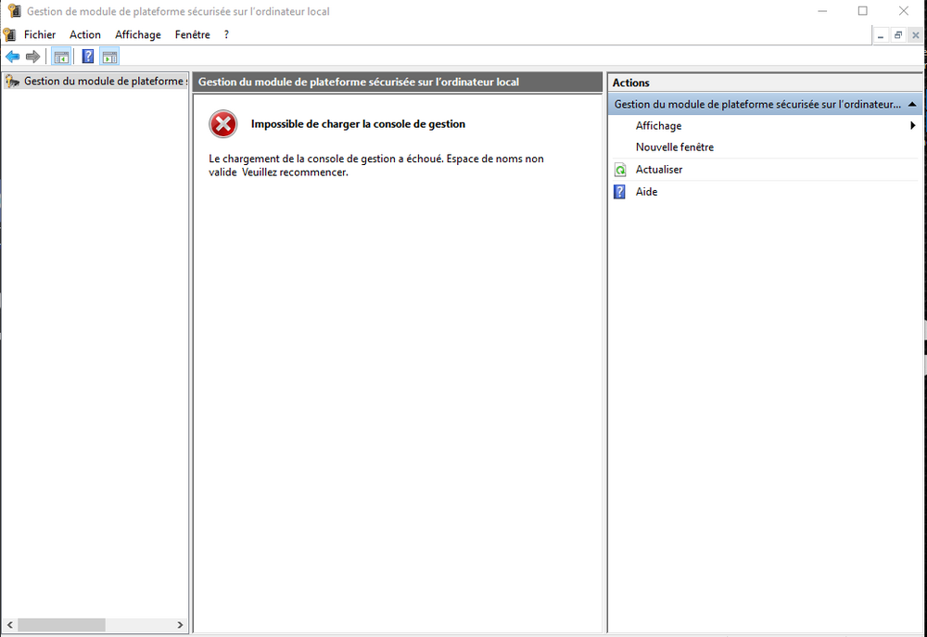
Task: Open the Affichage menu in menu bar
Action: (138, 34)
